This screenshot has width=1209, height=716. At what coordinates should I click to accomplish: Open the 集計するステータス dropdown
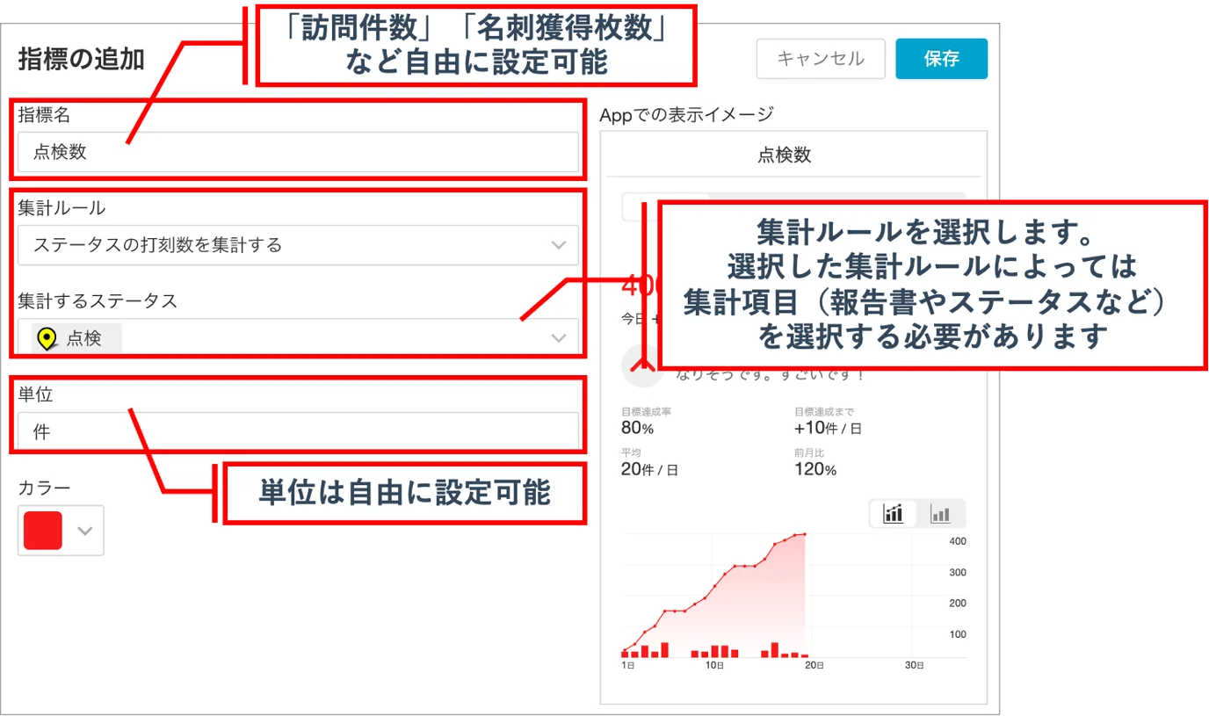[298, 338]
